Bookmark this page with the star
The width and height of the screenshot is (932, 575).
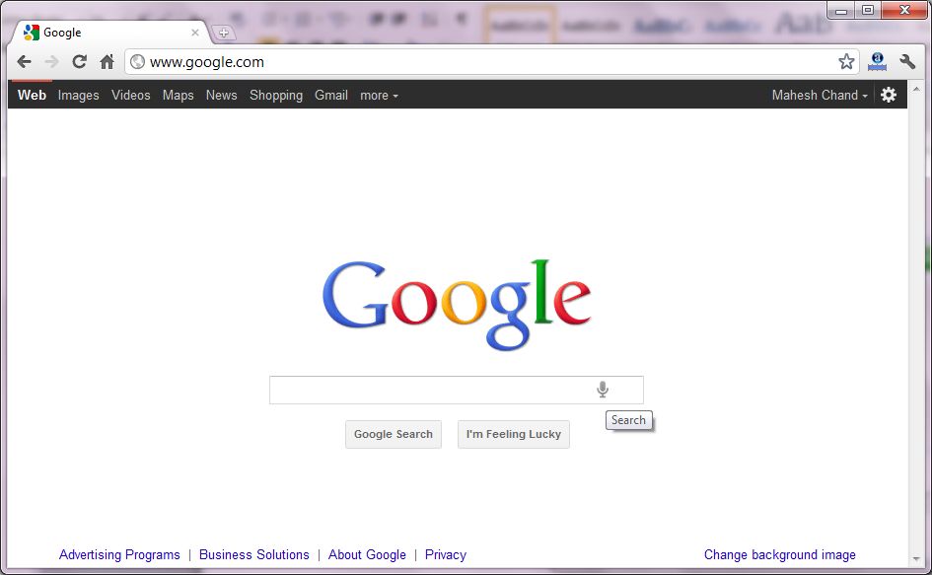(x=846, y=61)
